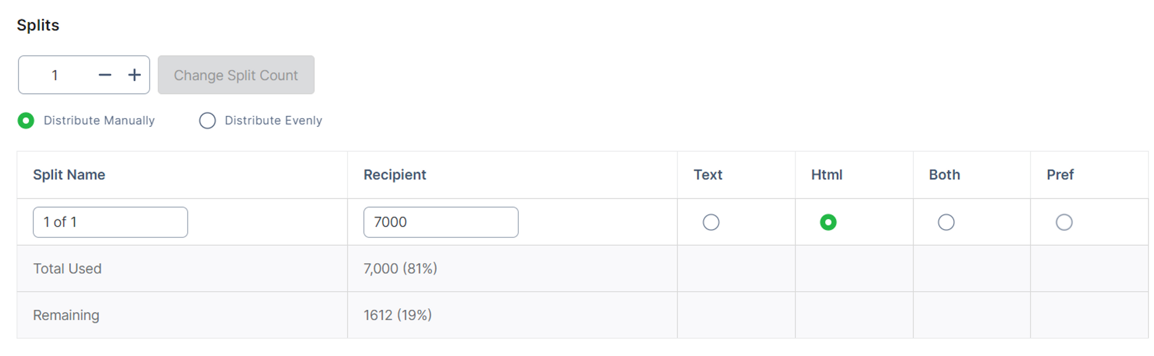Screen dimensions: 1154x356
Task: Click the Recipient column header
Action: click(395, 175)
